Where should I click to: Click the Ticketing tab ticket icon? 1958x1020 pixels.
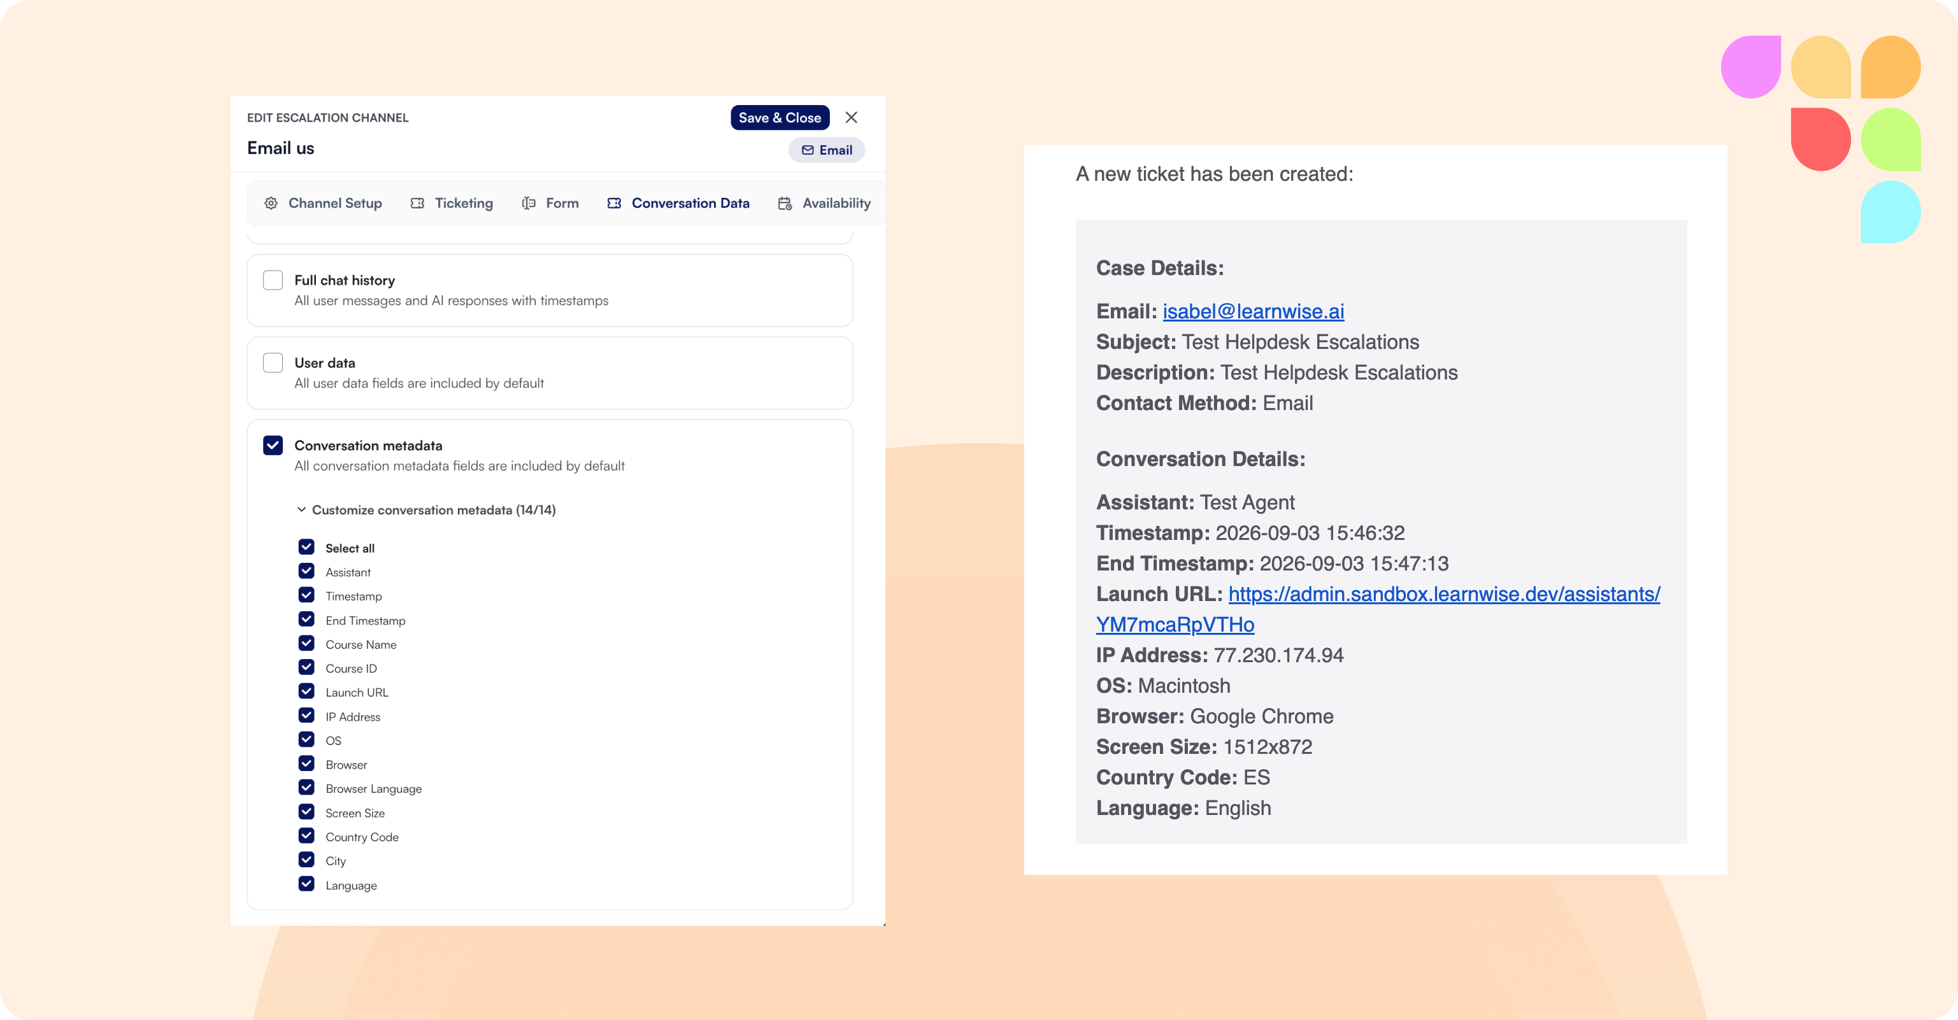click(417, 203)
